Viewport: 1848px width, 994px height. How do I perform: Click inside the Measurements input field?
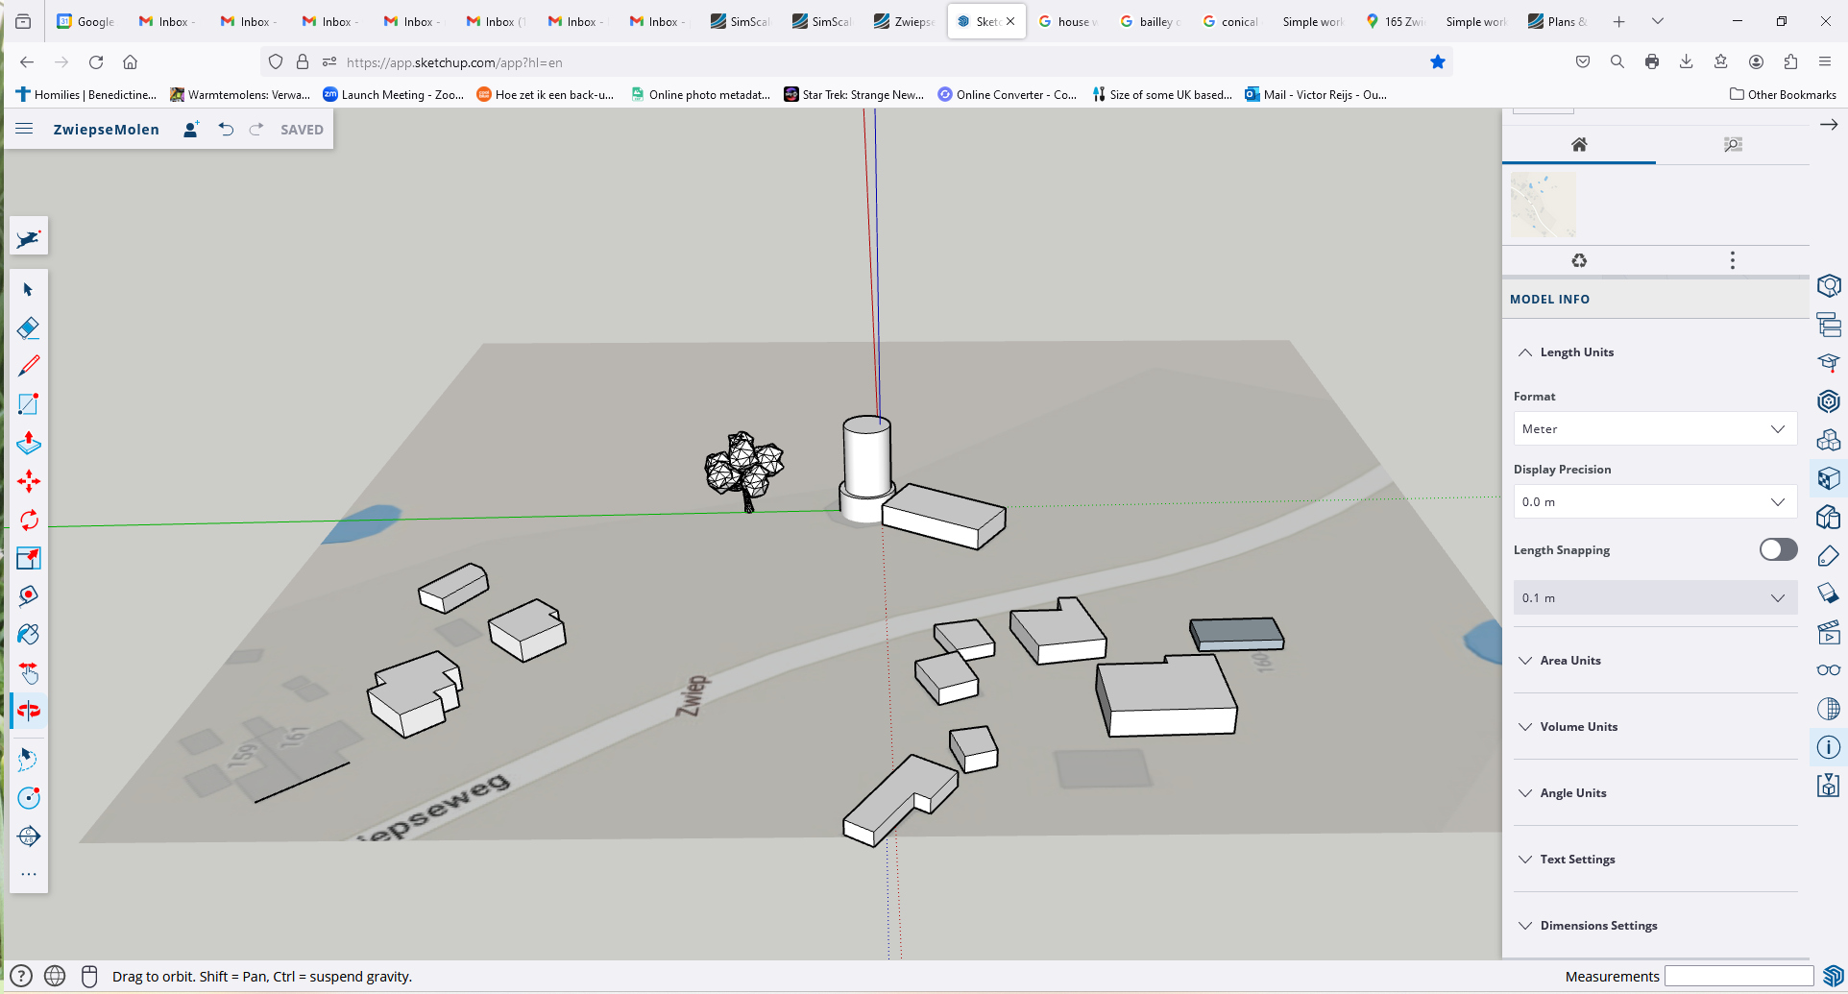[1737, 976]
